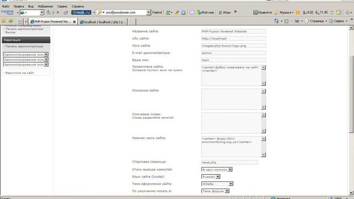Click the Панель администратора link under Навигация

pyautogui.click(x=24, y=46)
